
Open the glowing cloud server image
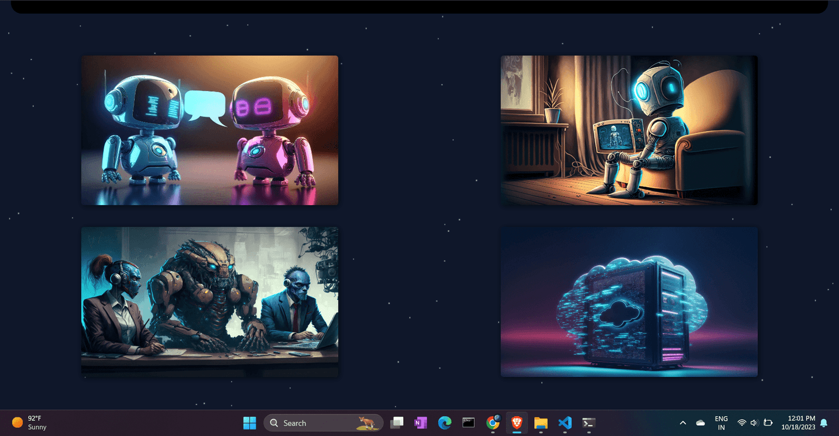629,301
